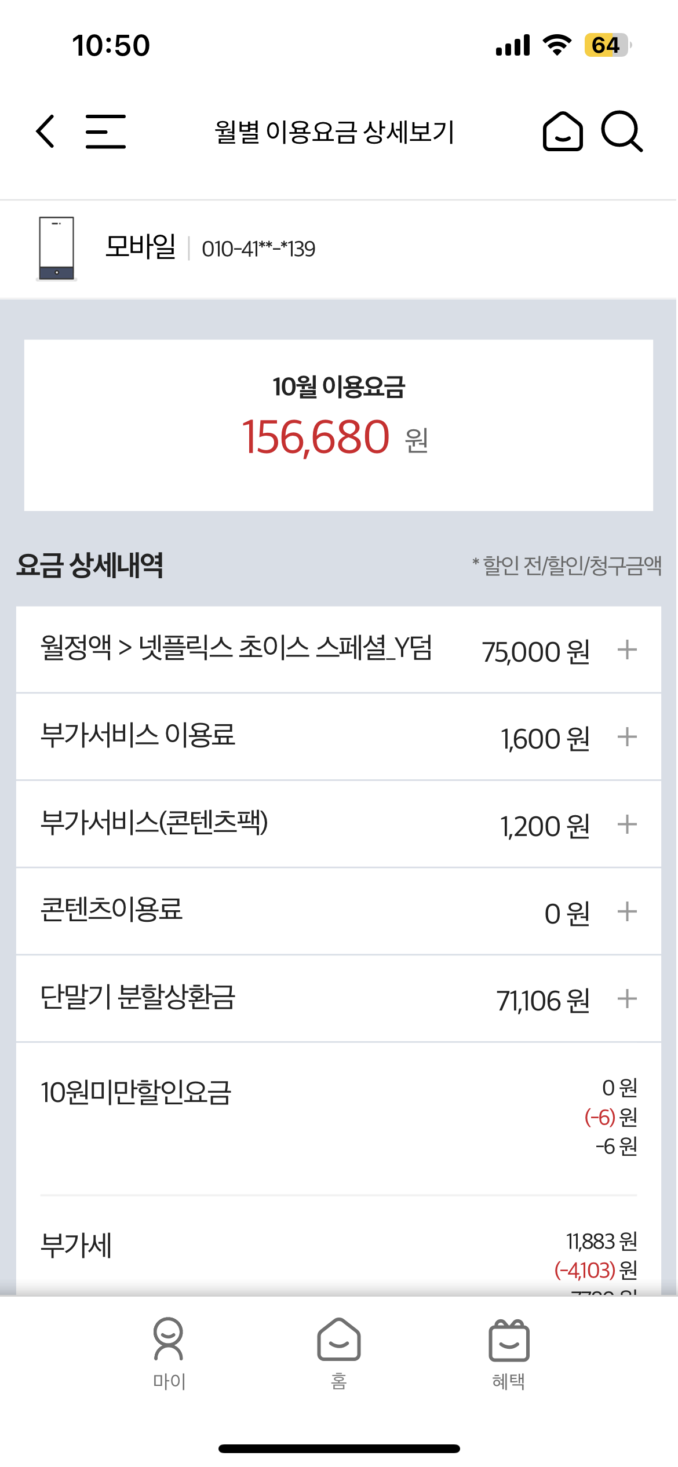
Task: Tap the 홈 icon in bottom bar
Action: coord(338,1339)
